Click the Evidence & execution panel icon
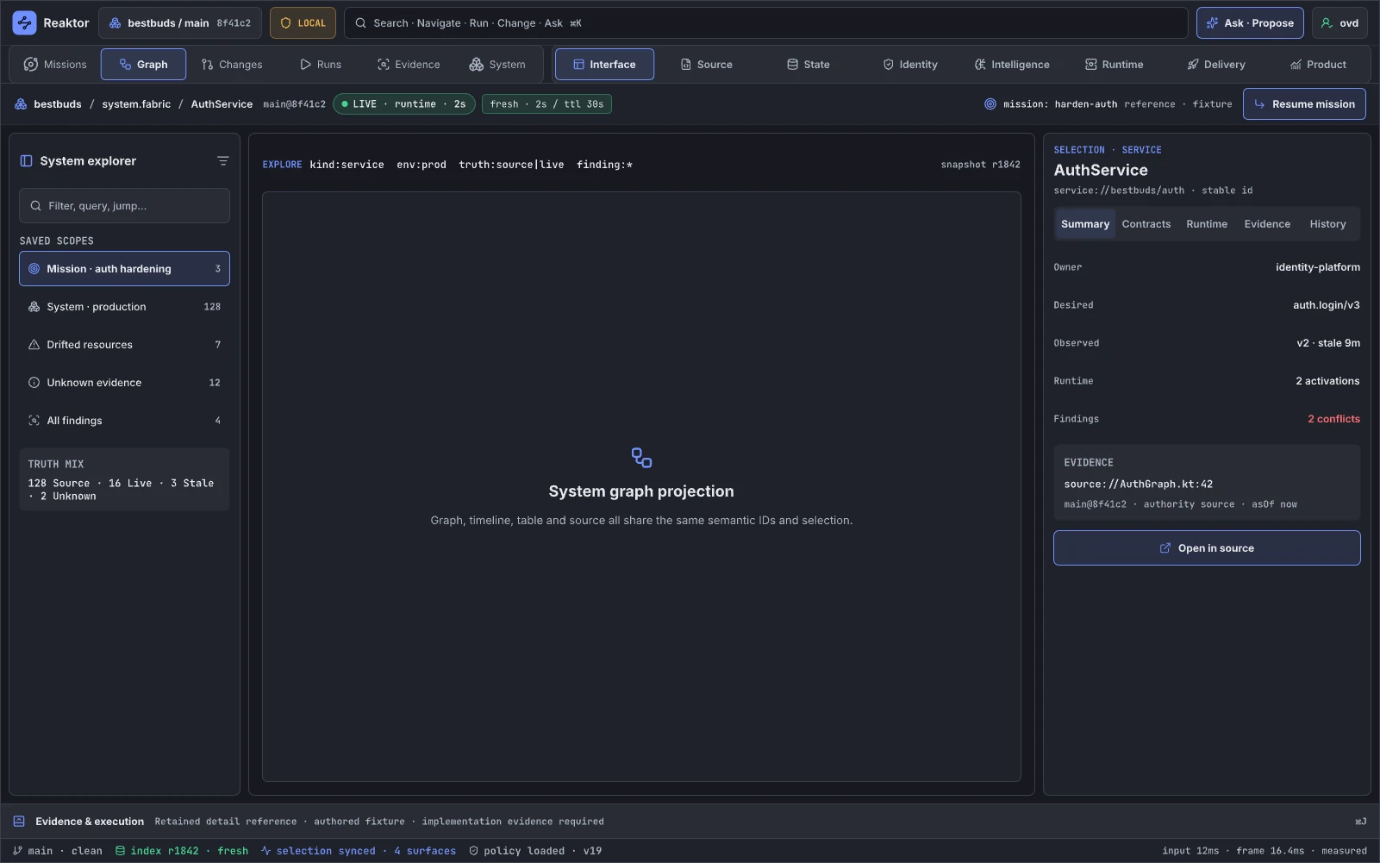1380x863 pixels. coord(19,822)
